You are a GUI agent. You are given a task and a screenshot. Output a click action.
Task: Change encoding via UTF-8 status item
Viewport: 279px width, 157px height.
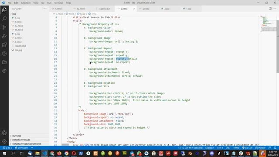(x=220, y=148)
